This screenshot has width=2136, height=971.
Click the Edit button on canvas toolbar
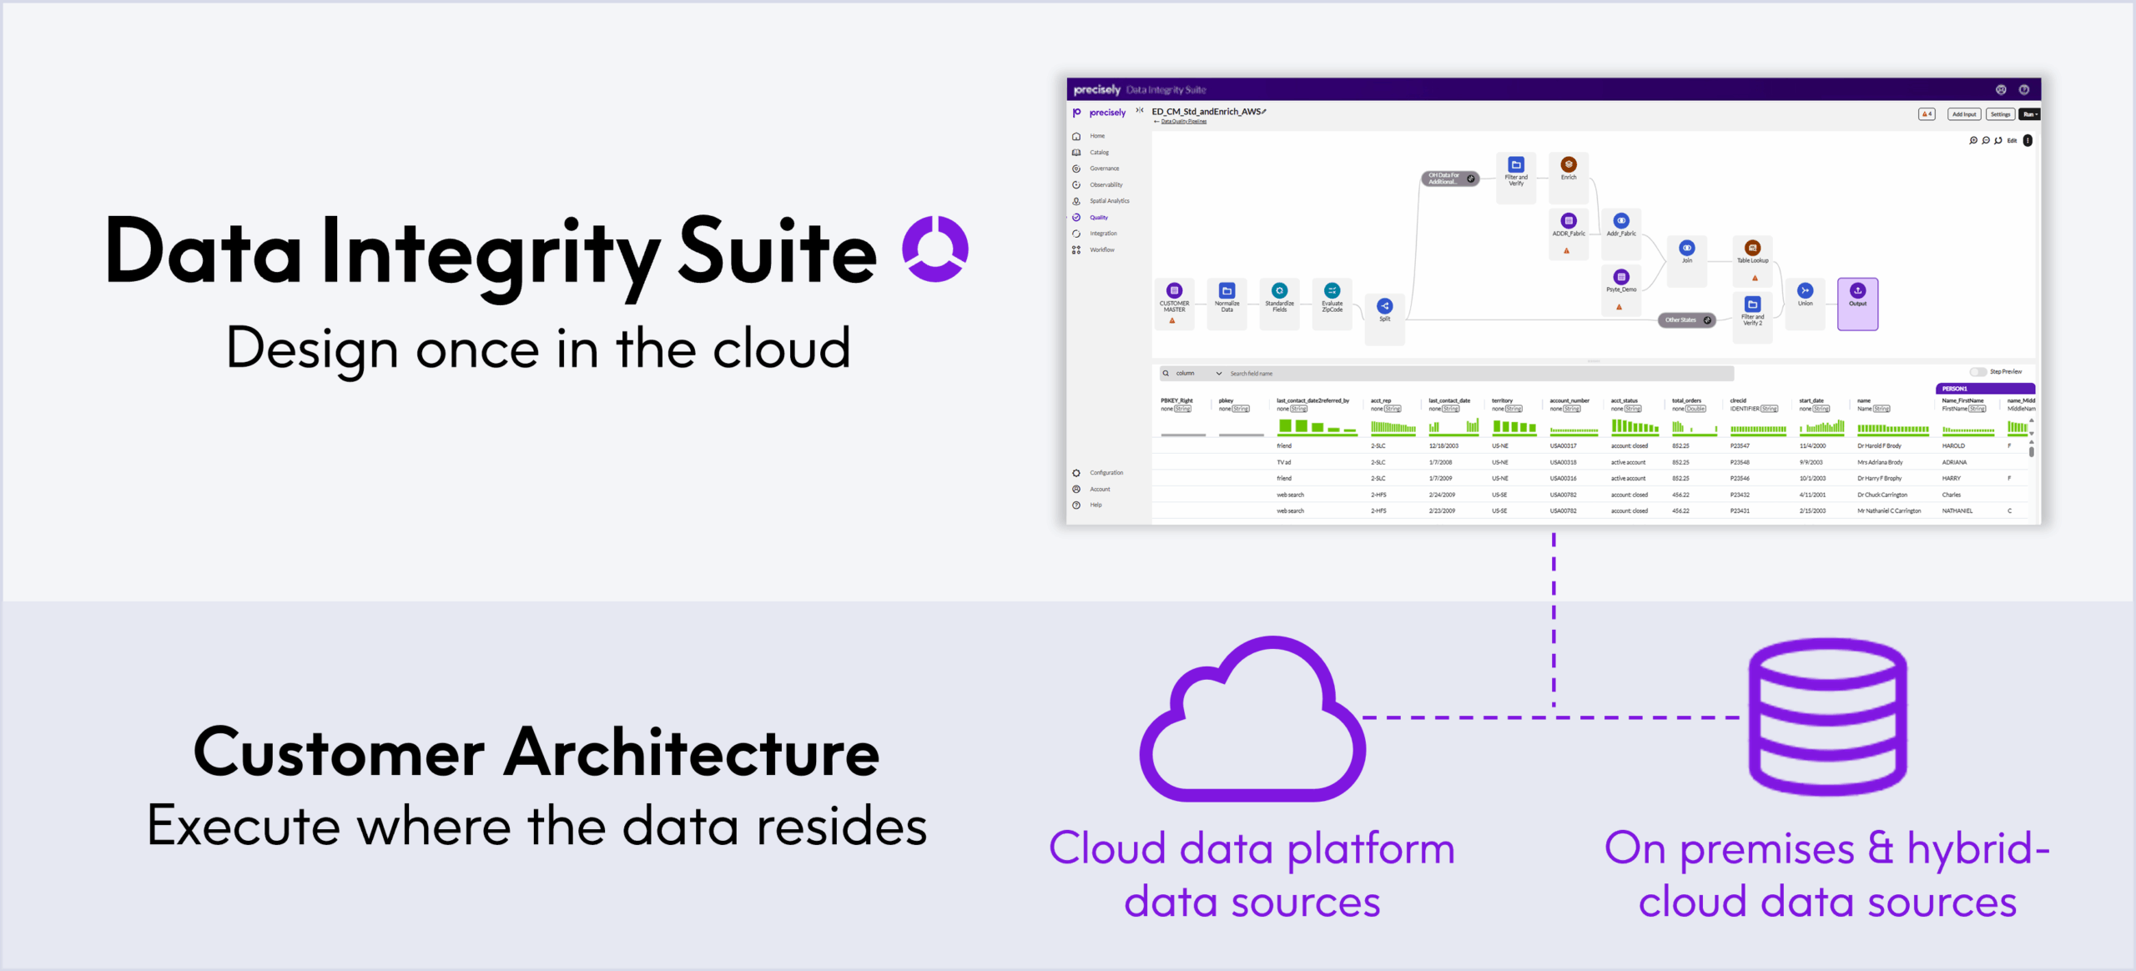2012,141
